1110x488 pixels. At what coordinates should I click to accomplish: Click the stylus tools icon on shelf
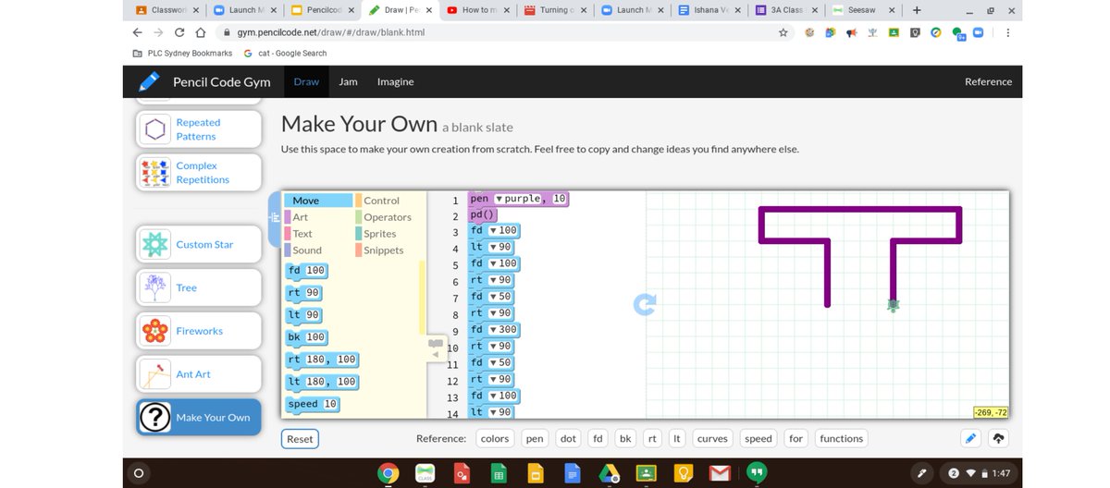921,473
